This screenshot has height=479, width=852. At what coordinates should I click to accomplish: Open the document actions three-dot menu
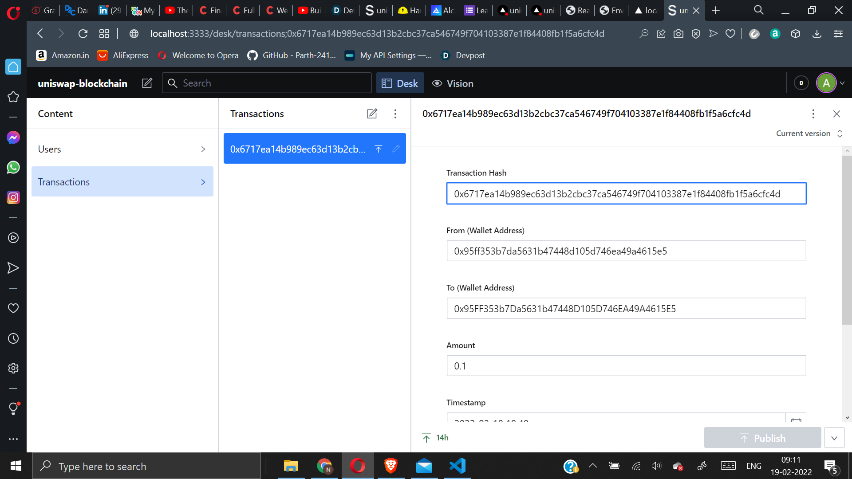point(813,114)
